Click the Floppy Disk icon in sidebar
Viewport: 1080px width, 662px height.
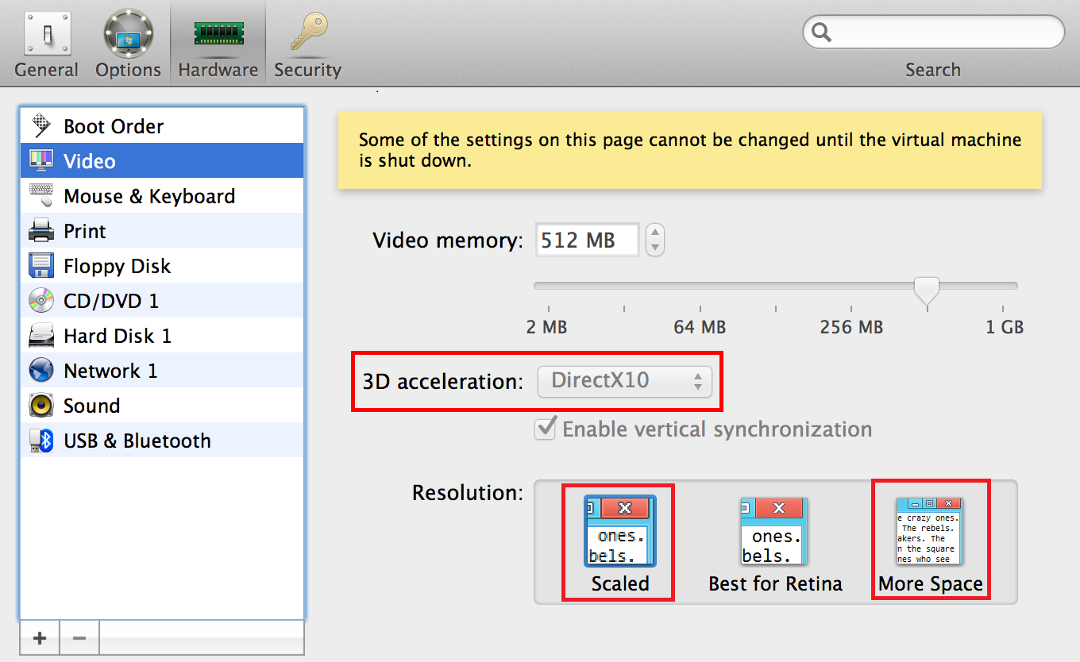pos(41,266)
